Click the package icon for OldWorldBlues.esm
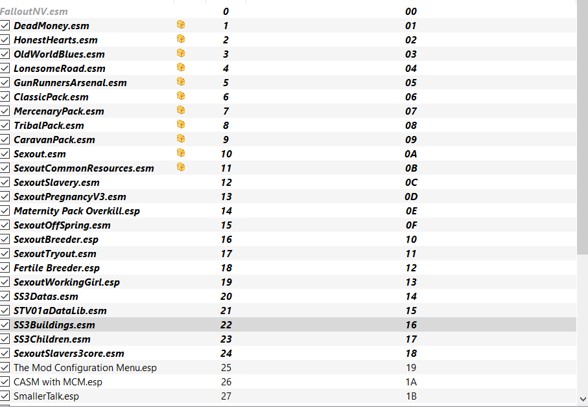Viewport: 588px width, 408px height. point(181,53)
